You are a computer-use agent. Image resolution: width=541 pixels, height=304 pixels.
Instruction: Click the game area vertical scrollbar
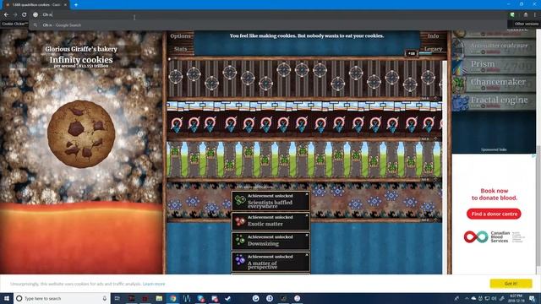point(445,167)
